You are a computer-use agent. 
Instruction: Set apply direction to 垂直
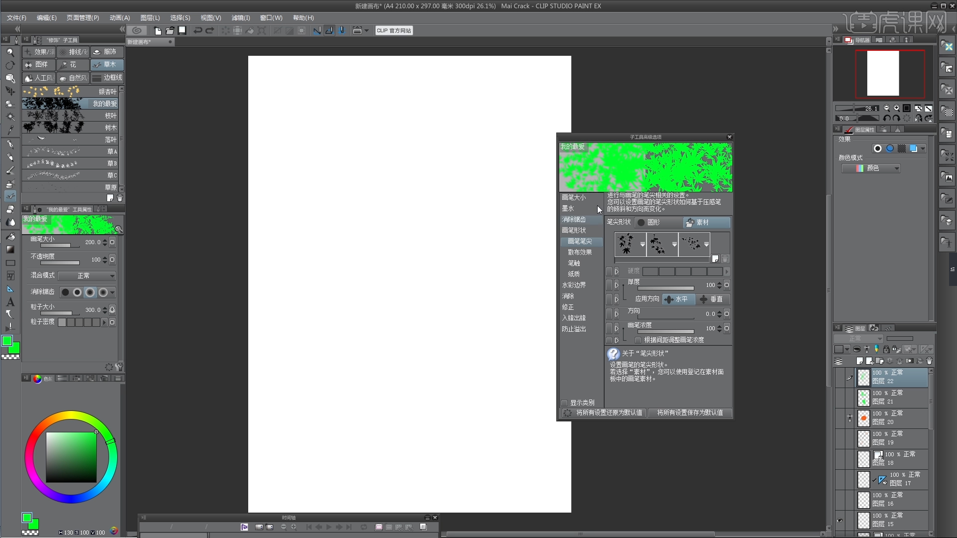coord(712,299)
